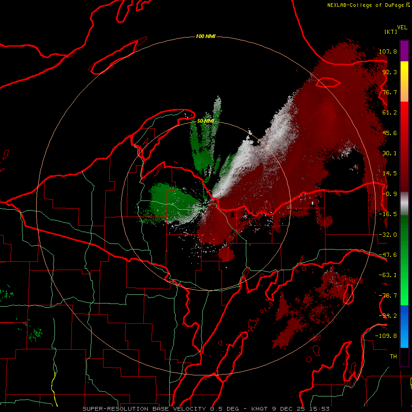Click the bottom product title and timestamp caption
The width and height of the screenshot is (412, 412).
206,409
